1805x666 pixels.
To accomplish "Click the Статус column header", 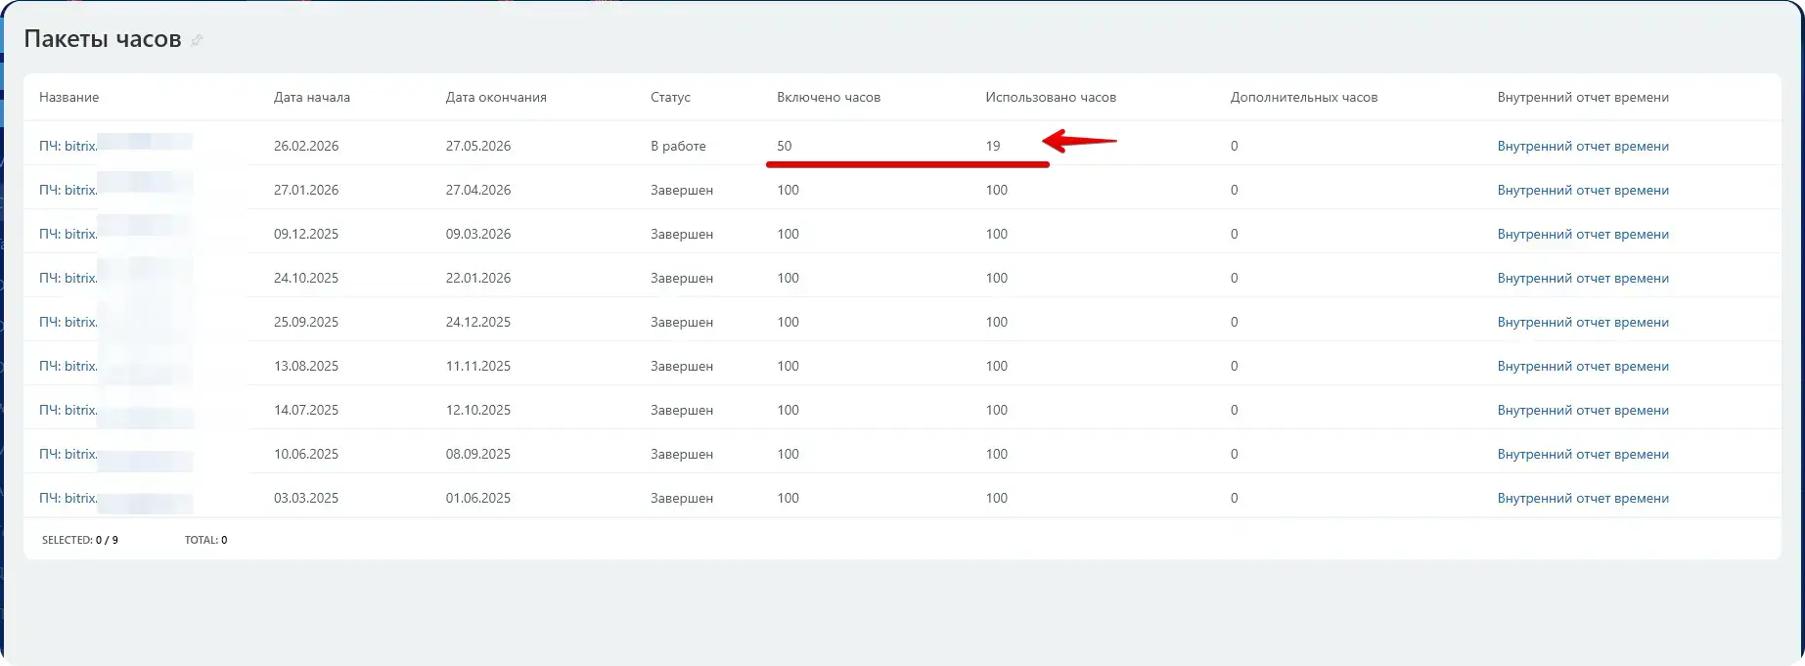I will (x=670, y=97).
